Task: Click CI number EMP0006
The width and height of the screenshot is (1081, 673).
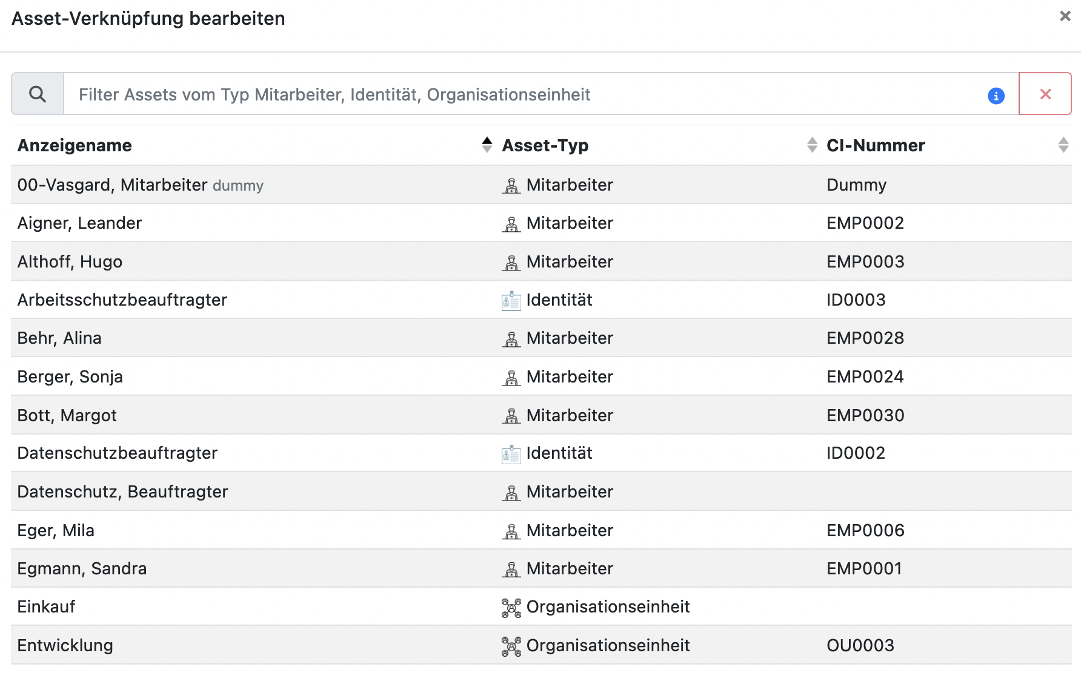Action: (865, 530)
